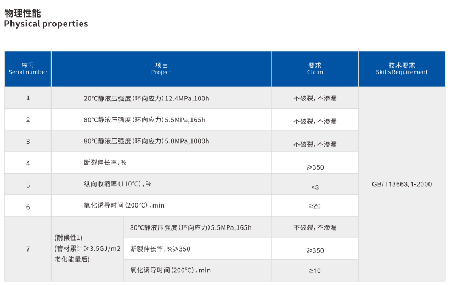Click serial number 1 cell
The width and height of the screenshot is (452, 285).
click(28, 98)
